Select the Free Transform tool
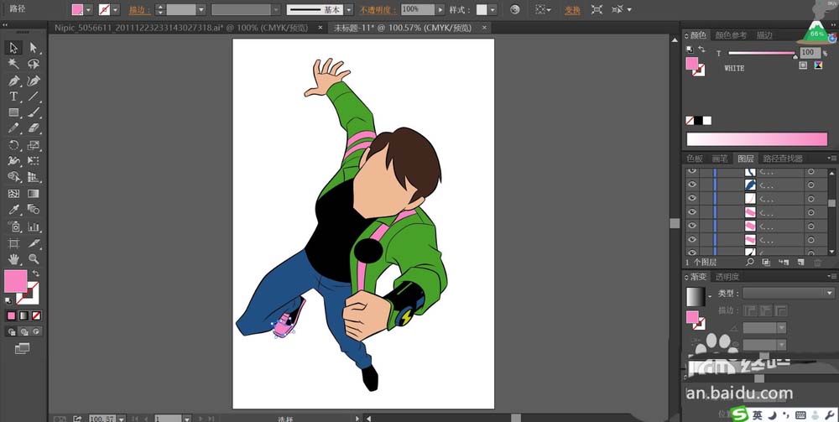The height and width of the screenshot is (422, 839). tap(34, 161)
